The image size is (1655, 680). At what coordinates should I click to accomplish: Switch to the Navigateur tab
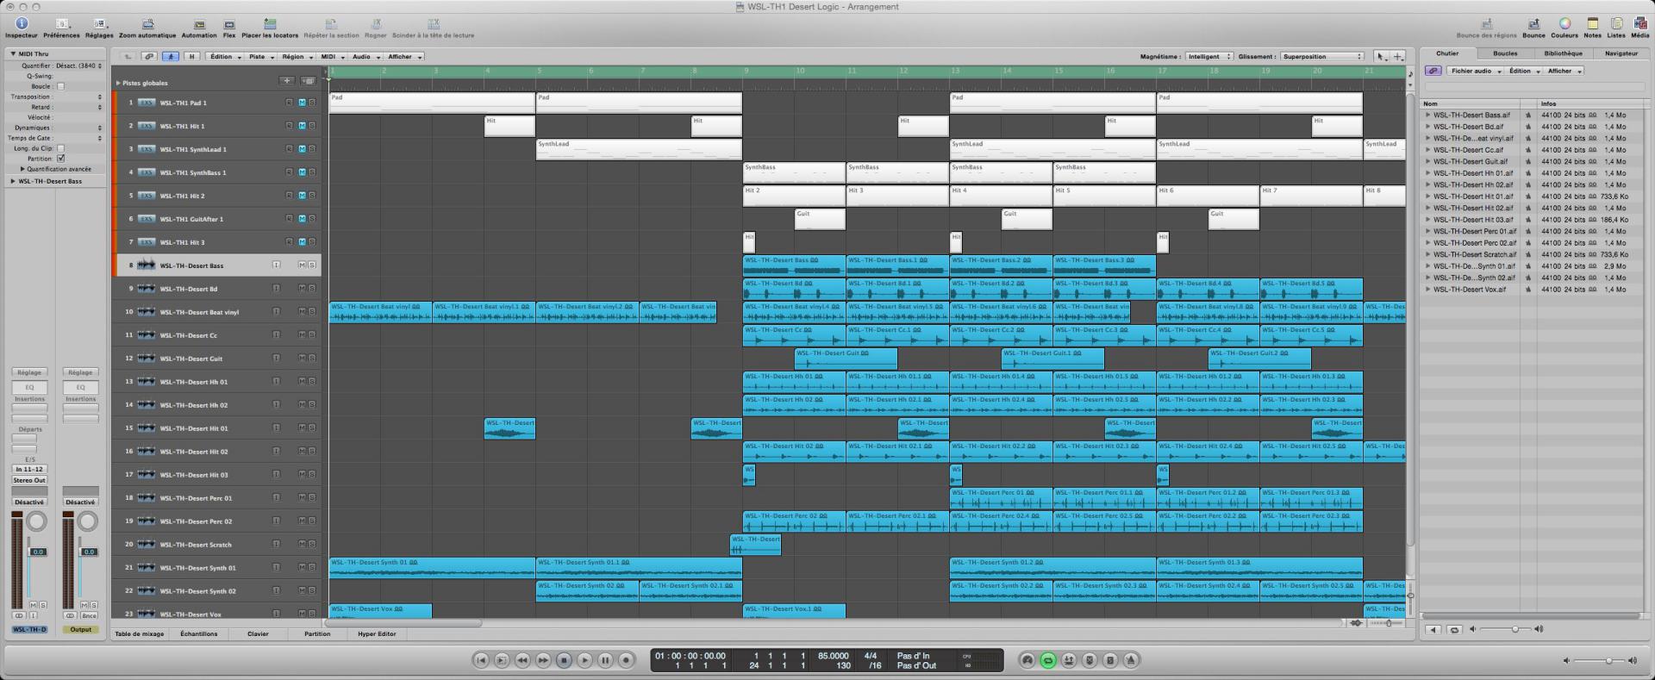pos(1621,53)
